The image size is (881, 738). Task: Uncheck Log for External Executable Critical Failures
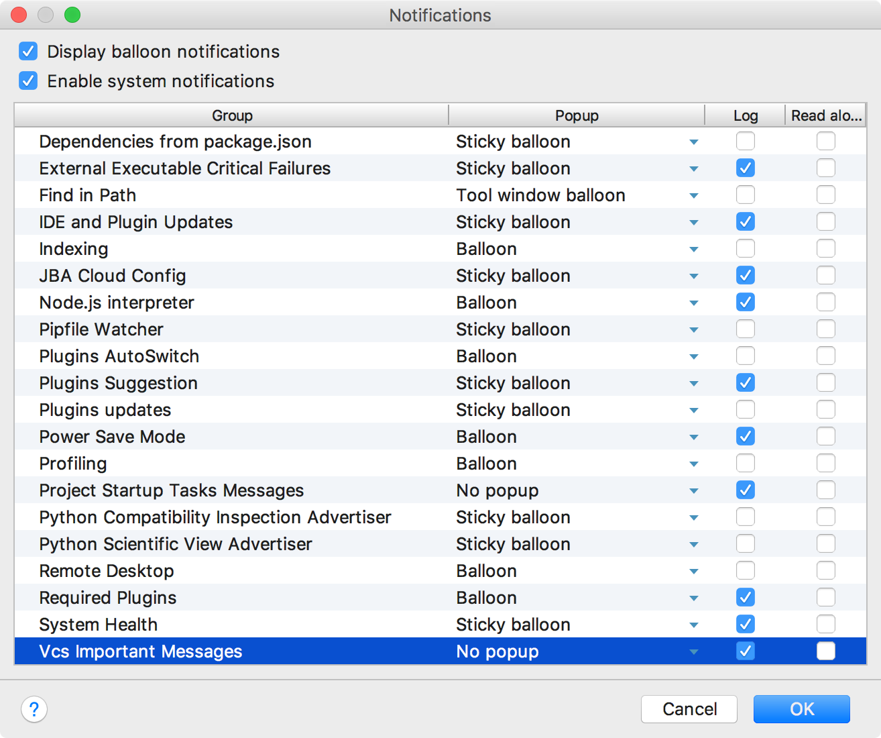click(x=745, y=168)
